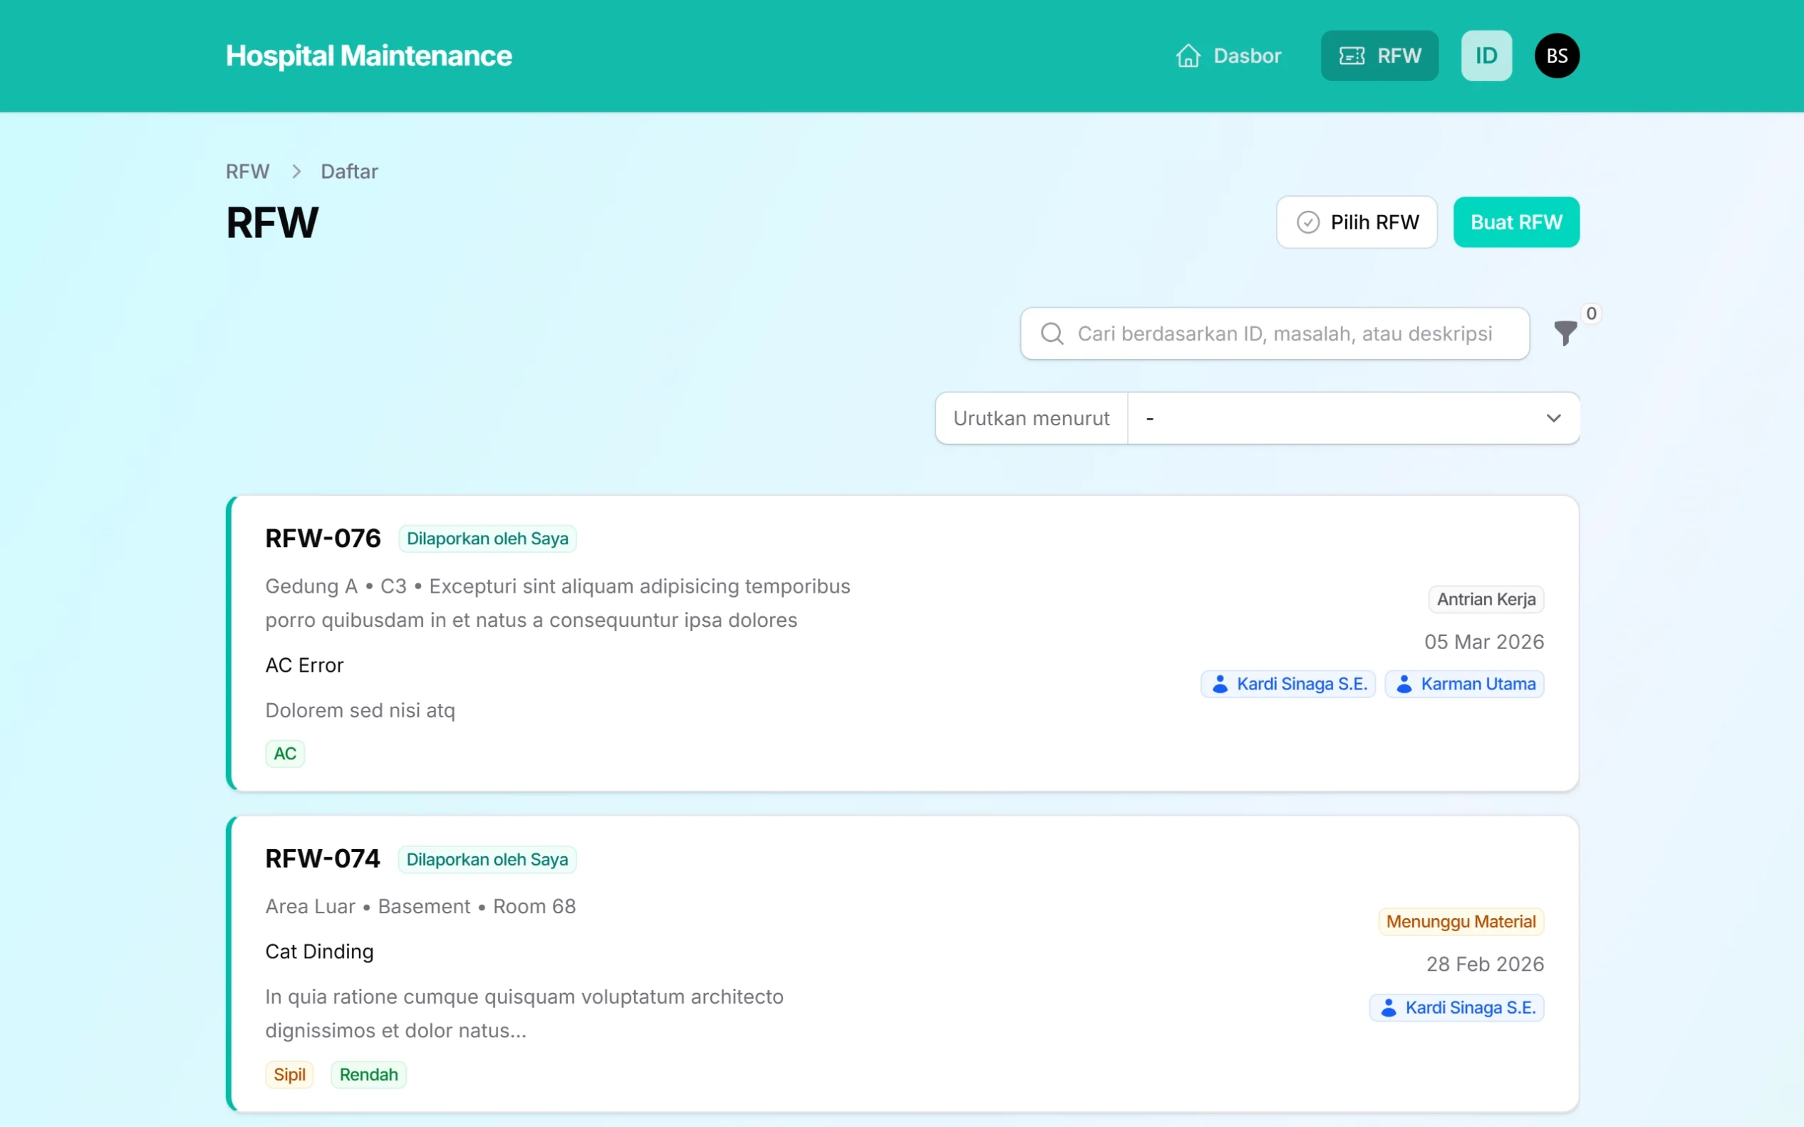Screen dimensions: 1804x1127
Task: Click the RFW breadcrumb link
Action: [x=247, y=172]
